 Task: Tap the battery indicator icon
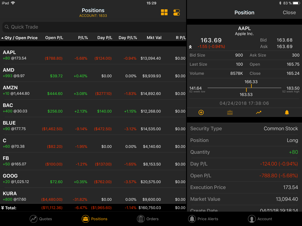point(296,3)
